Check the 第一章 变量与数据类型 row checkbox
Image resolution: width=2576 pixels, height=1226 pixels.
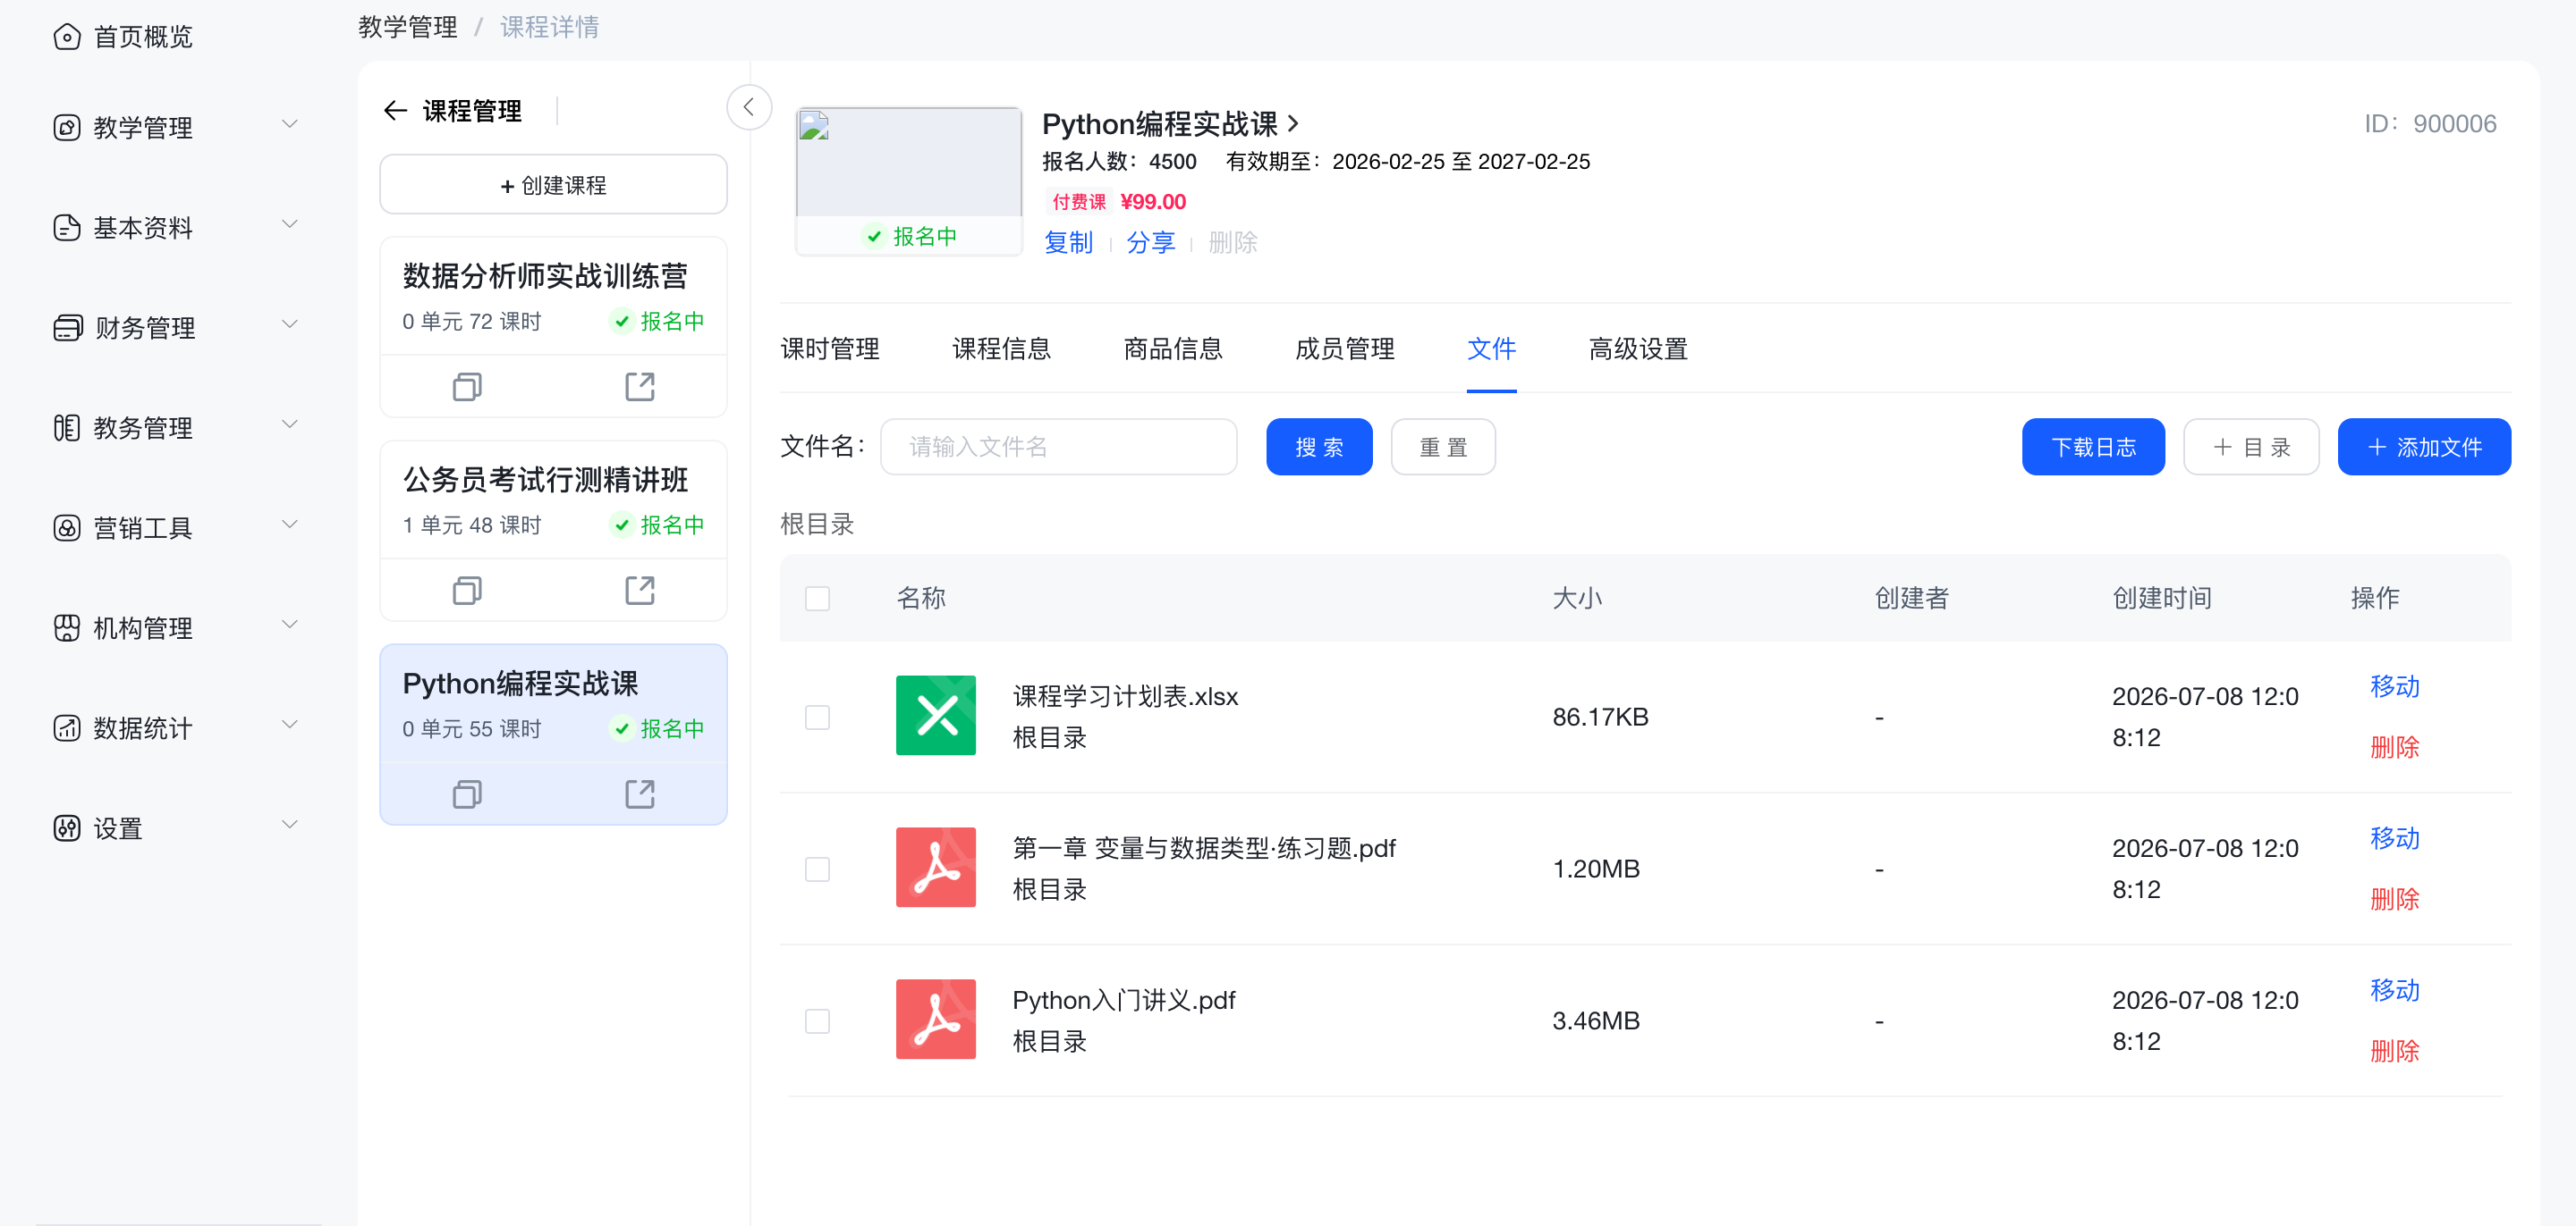tap(817, 869)
